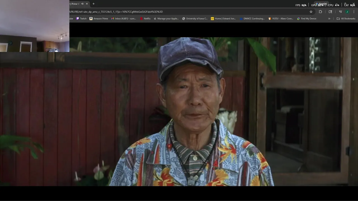This screenshot has width=358, height=201.
Task: Click the webcam overlay thumbnail
Action: coord(35,26)
